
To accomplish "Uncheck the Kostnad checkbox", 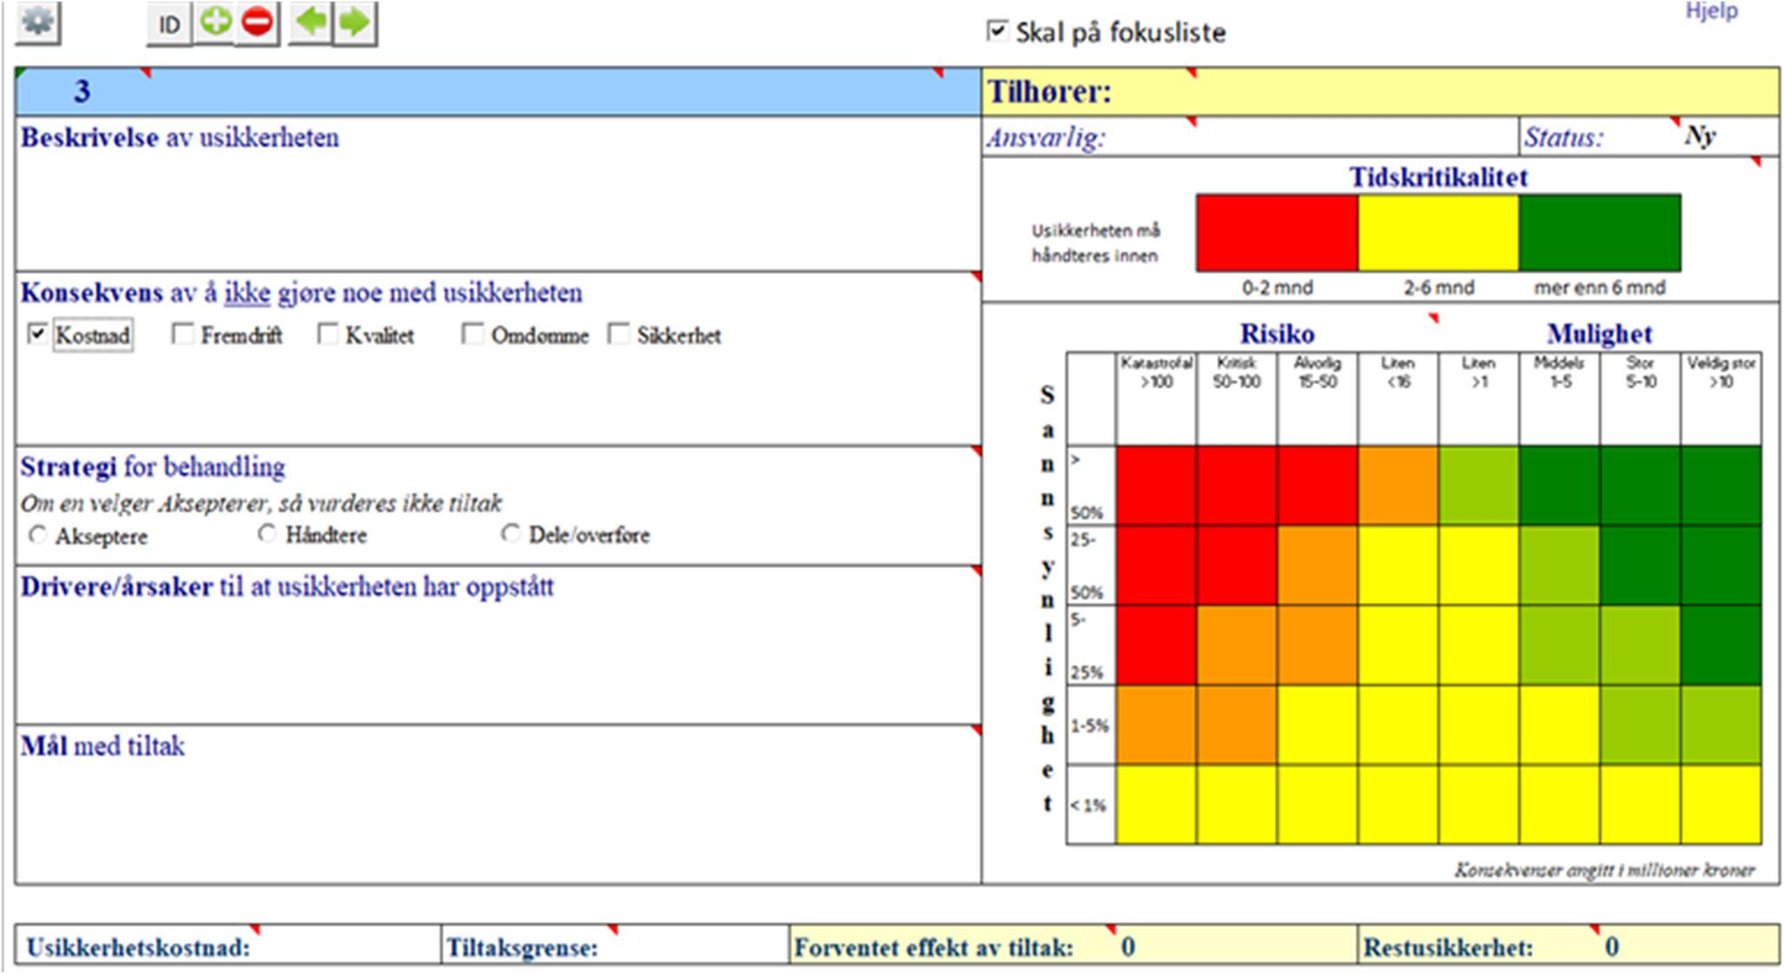I will point(37,334).
